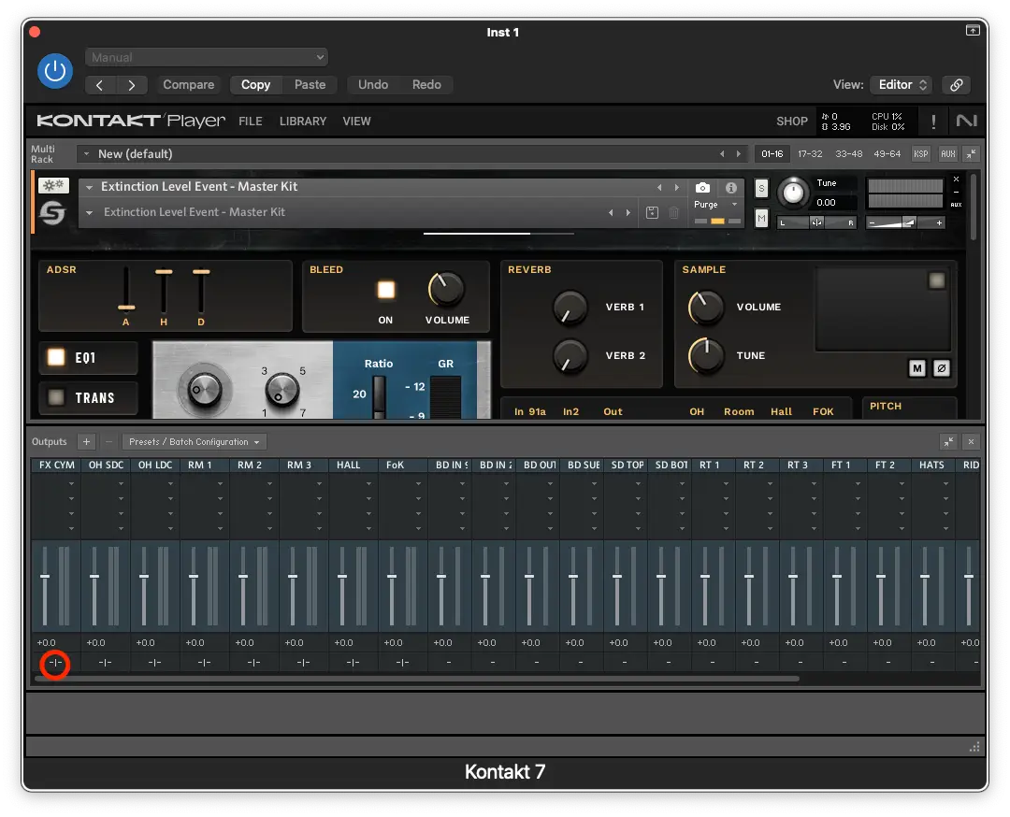Adjust the Tune knob
Viewport: 1010px width, 817px height.
click(793, 192)
